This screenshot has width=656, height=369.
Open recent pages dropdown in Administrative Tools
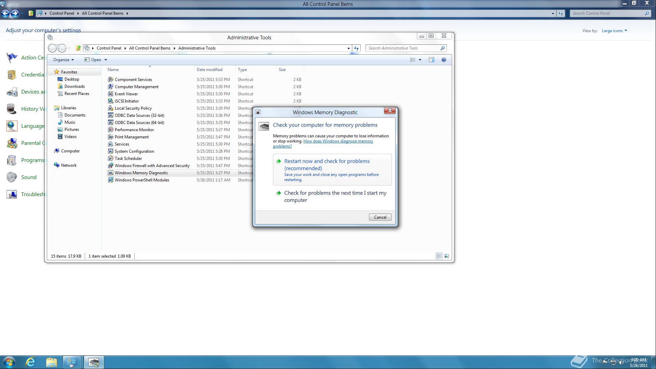click(x=69, y=48)
